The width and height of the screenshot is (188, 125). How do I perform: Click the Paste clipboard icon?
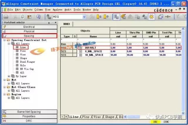29,17
